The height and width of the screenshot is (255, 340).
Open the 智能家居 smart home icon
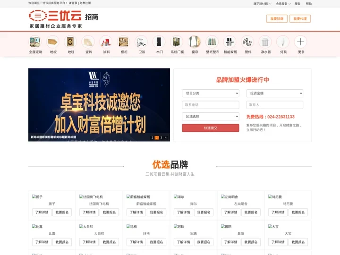coord(230,42)
